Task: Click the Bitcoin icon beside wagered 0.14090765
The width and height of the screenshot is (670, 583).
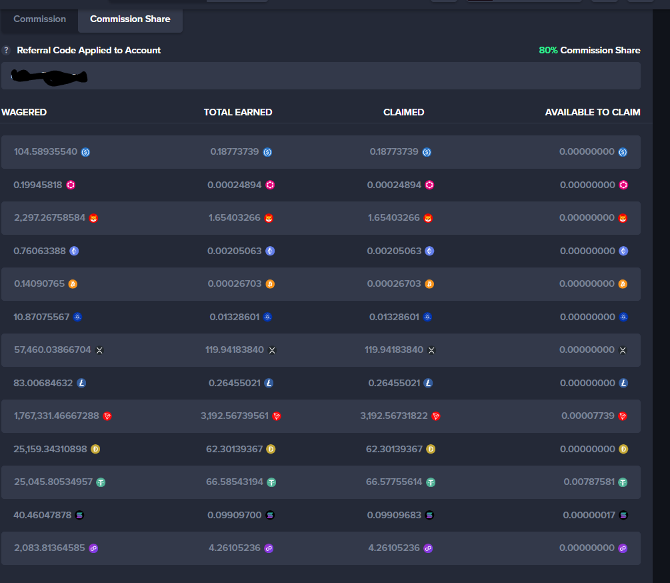Action: pos(73,284)
